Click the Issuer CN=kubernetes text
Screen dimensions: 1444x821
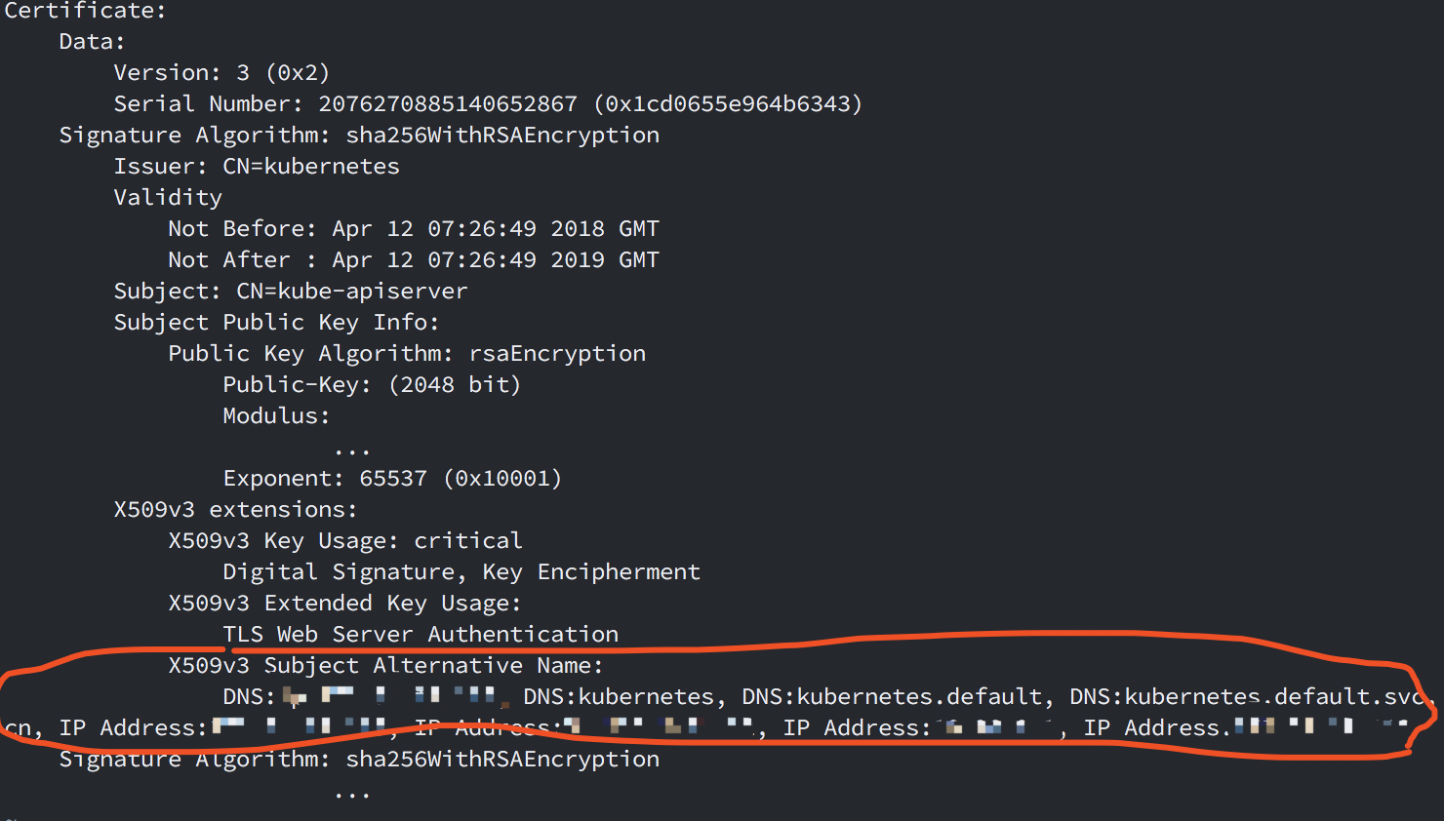point(311,167)
